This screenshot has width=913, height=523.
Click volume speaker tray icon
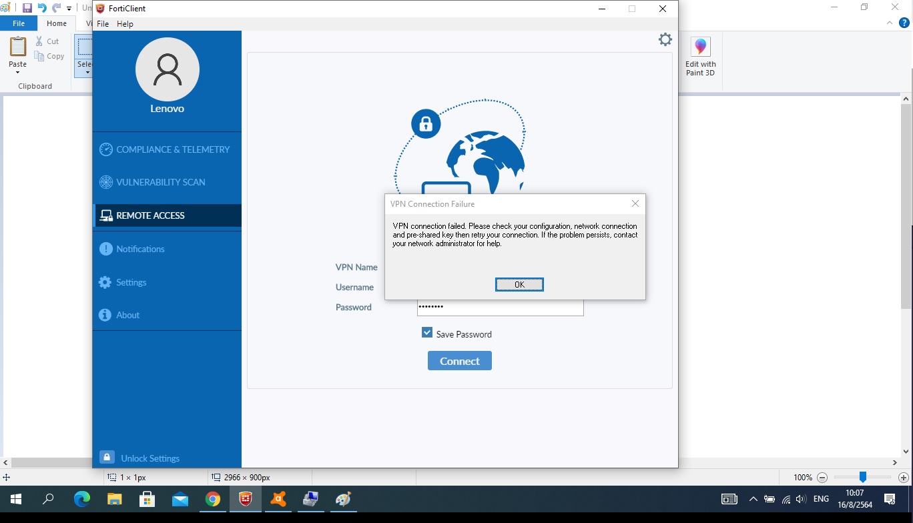point(802,499)
